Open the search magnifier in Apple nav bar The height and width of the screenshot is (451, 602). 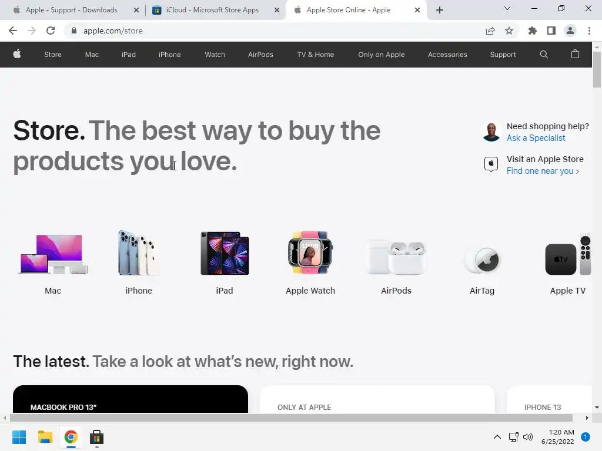[544, 55]
